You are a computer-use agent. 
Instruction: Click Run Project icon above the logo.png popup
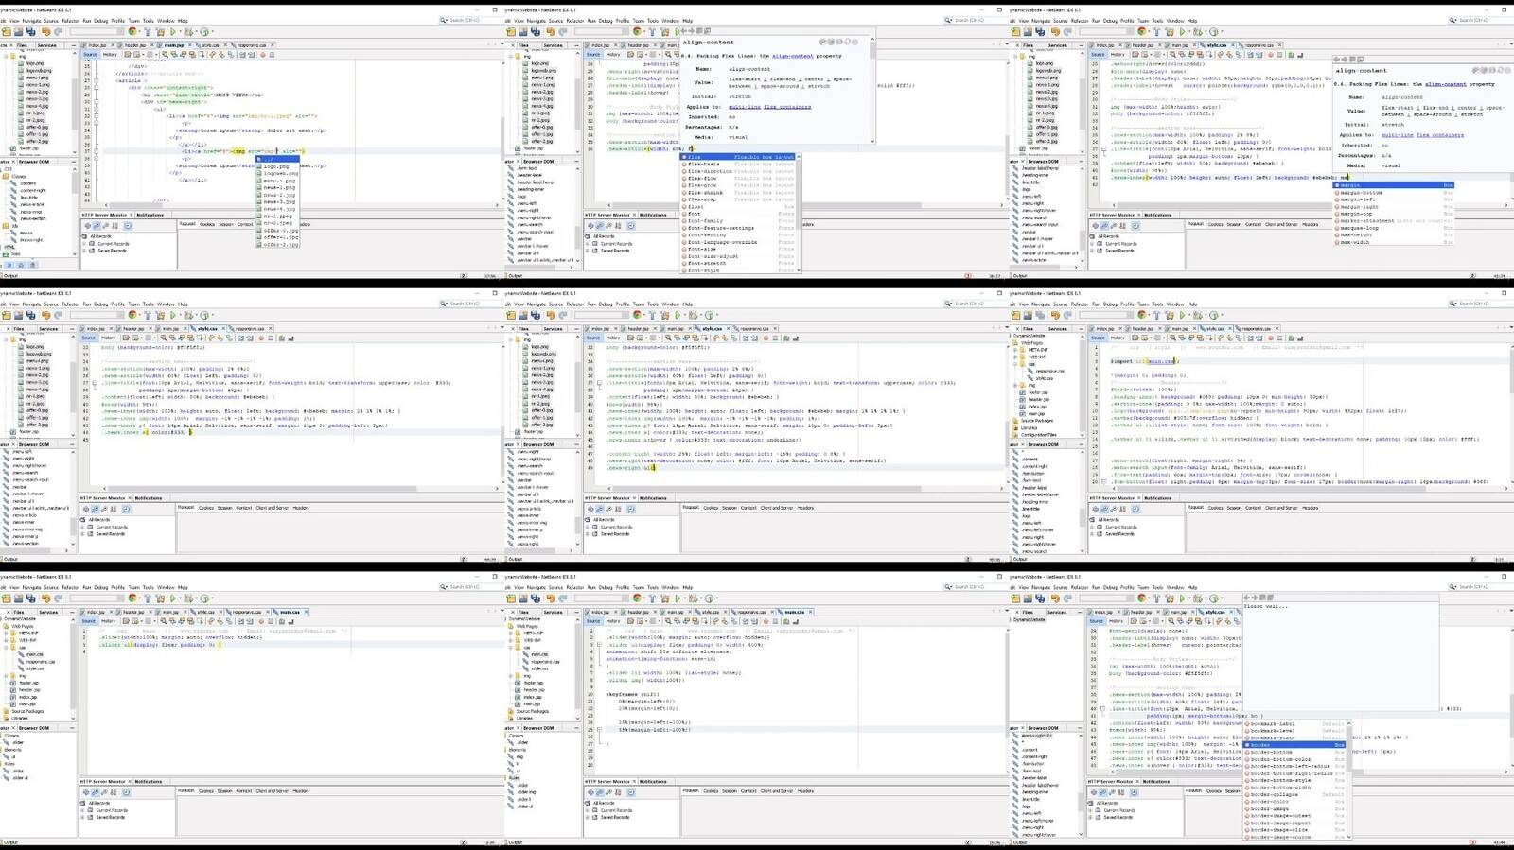[x=172, y=31]
